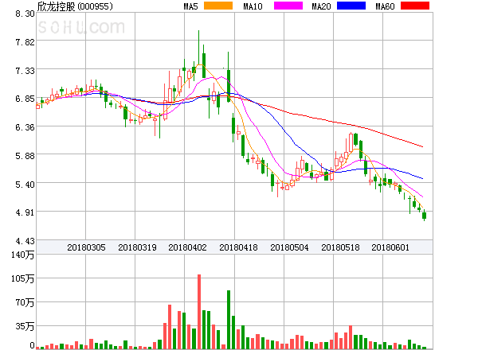Screen dimensions: 478x350
Task: Click the MA10 legend label
Action: [253, 6]
